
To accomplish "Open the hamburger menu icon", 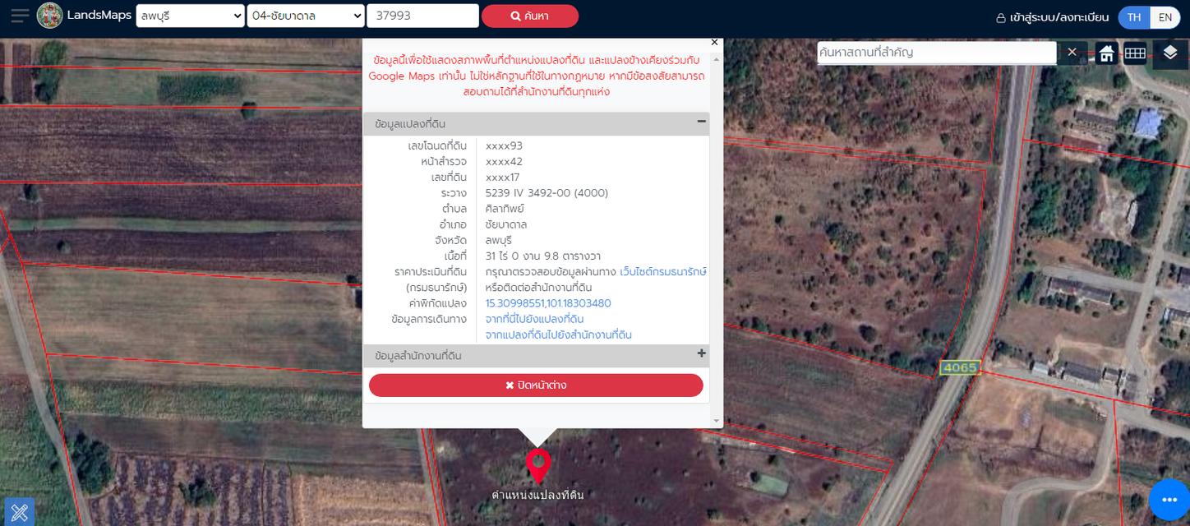I will 20,16.
